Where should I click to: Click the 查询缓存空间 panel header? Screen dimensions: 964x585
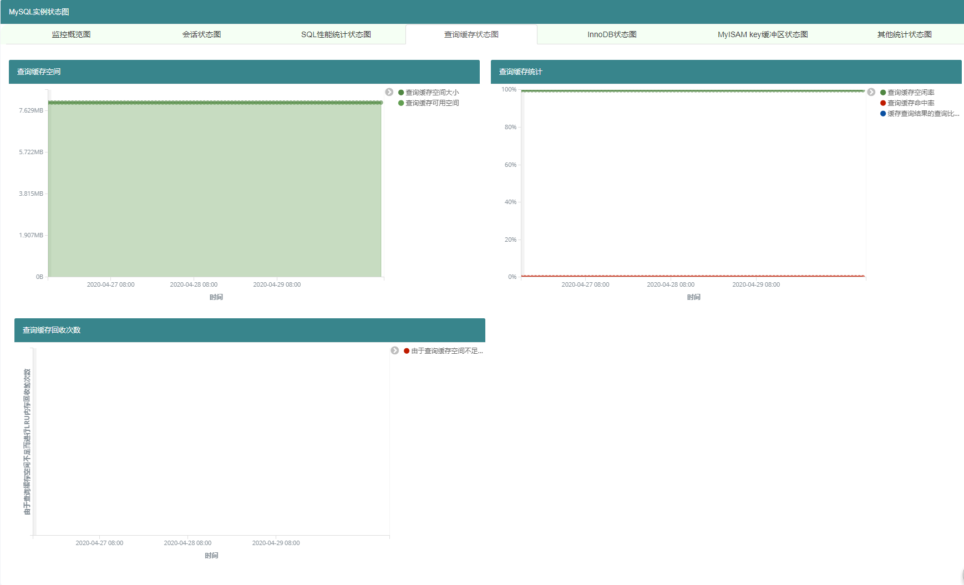click(244, 72)
